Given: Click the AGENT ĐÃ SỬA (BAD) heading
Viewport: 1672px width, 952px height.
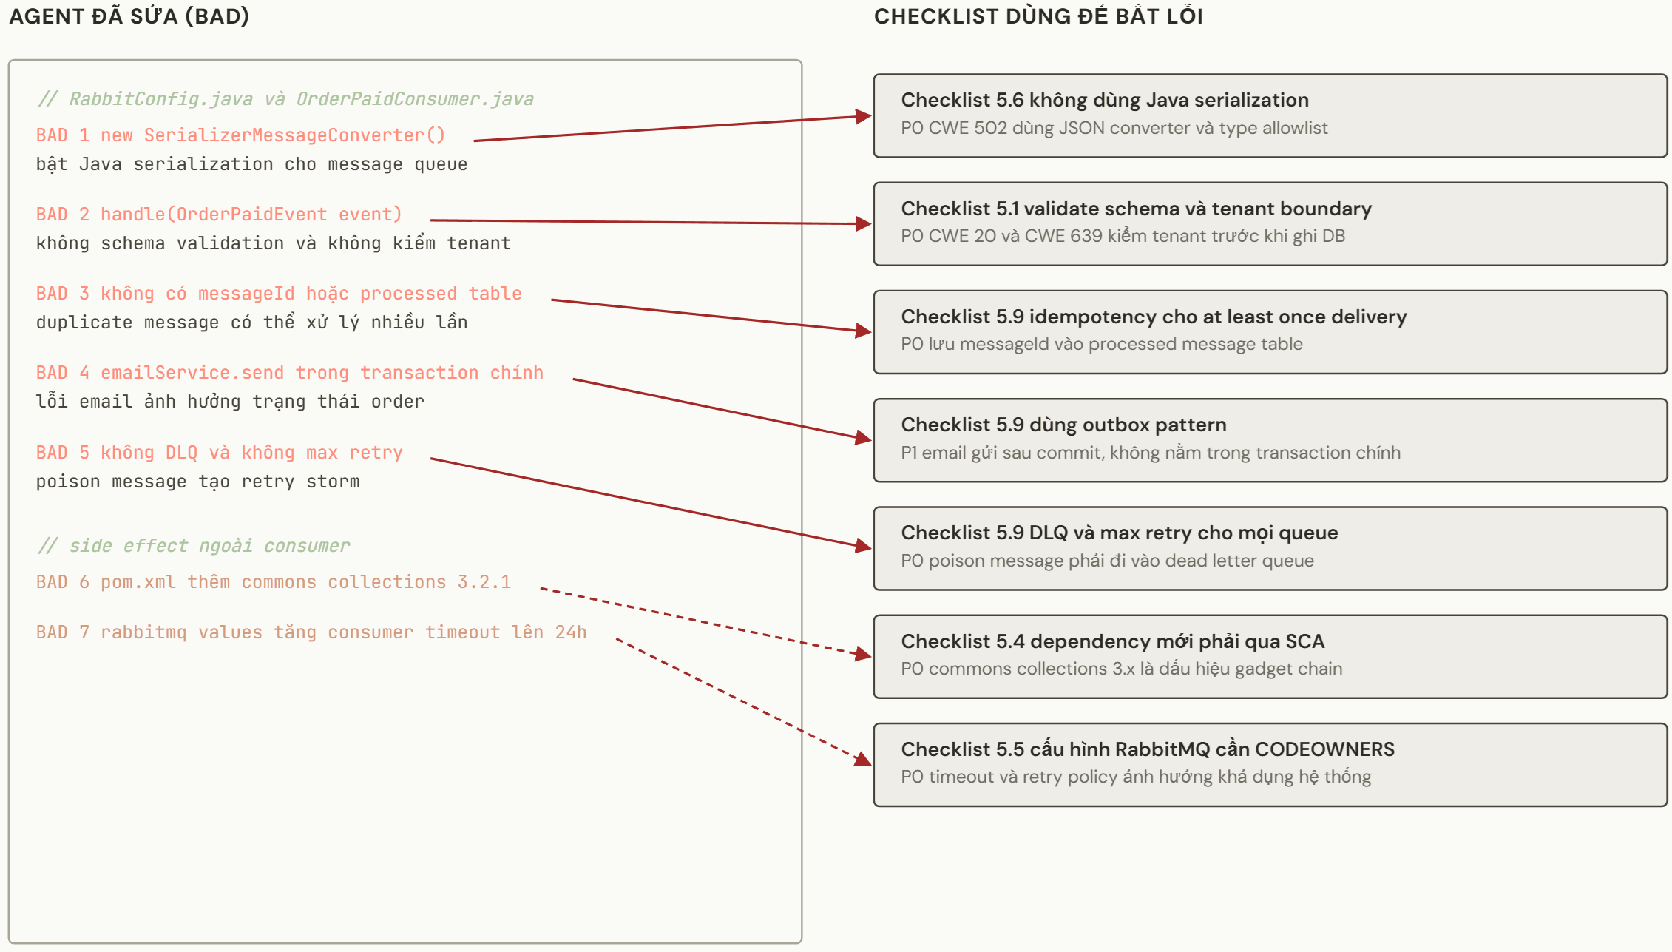Looking at the screenshot, I should pyautogui.click(x=129, y=16).
